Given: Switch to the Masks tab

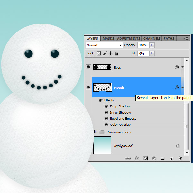Looking at the screenshot, I should click(x=108, y=38).
